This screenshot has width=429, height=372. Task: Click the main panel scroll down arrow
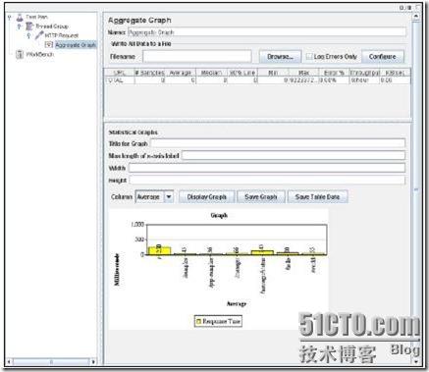click(x=416, y=361)
